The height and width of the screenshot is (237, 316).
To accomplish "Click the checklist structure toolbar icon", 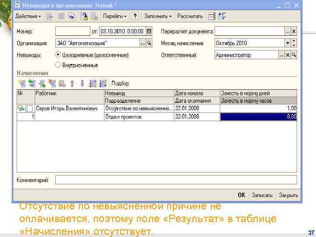I will (x=222, y=16).
